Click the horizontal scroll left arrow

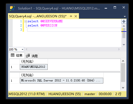26,49
